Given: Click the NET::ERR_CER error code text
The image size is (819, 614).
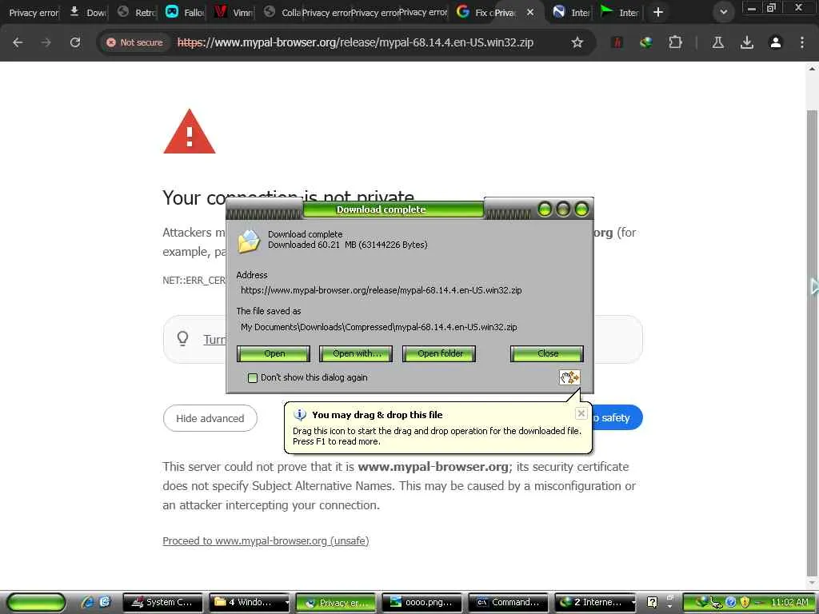Looking at the screenshot, I should (194, 281).
